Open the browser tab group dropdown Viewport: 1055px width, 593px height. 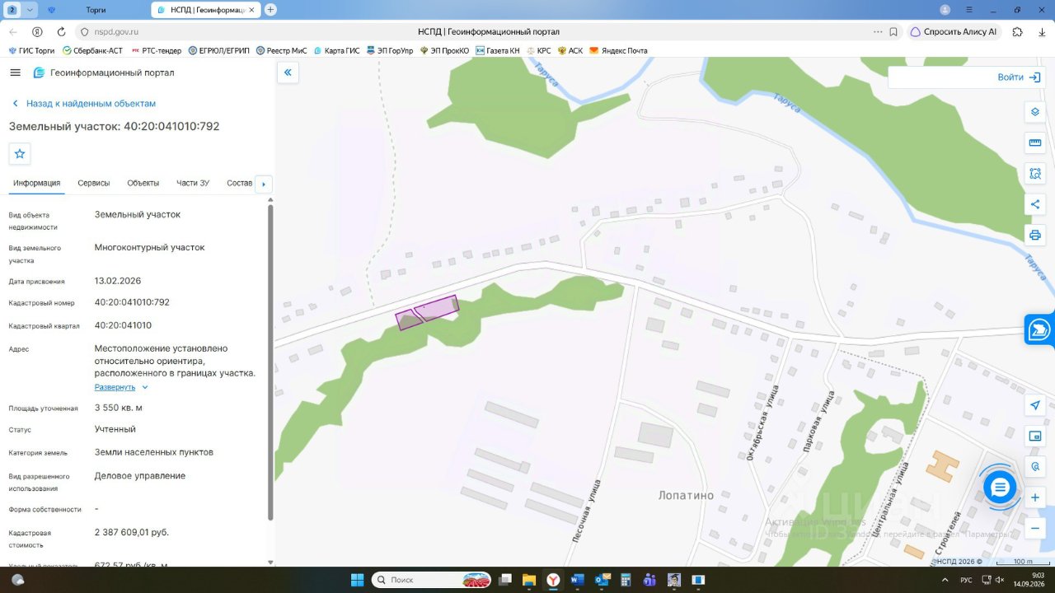point(30,10)
